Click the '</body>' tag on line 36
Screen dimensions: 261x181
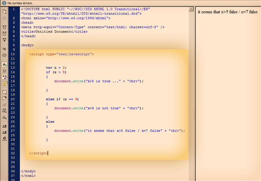click(28, 171)
